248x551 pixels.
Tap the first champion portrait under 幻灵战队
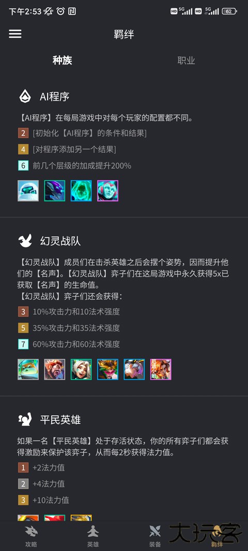[28, 369]
